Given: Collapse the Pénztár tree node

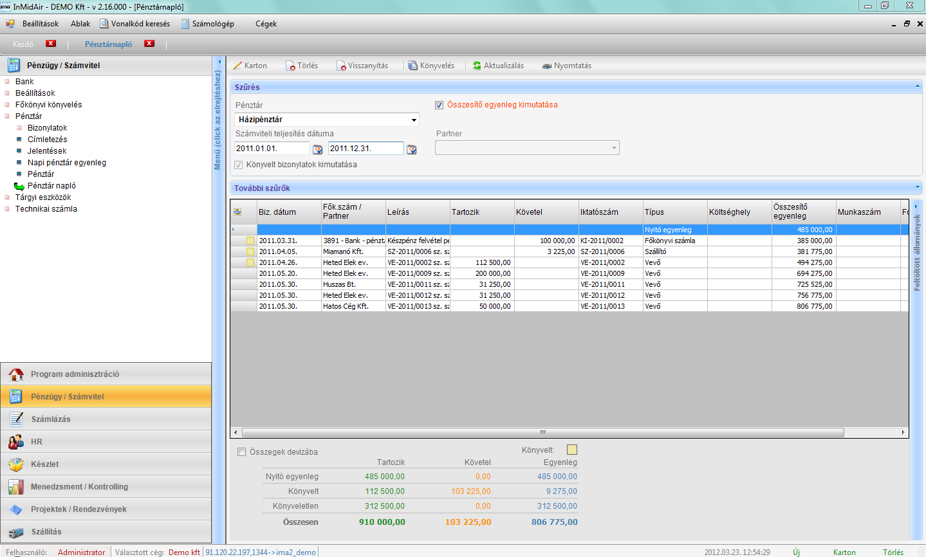Looking at the screenshot, I should pos(7,116).
